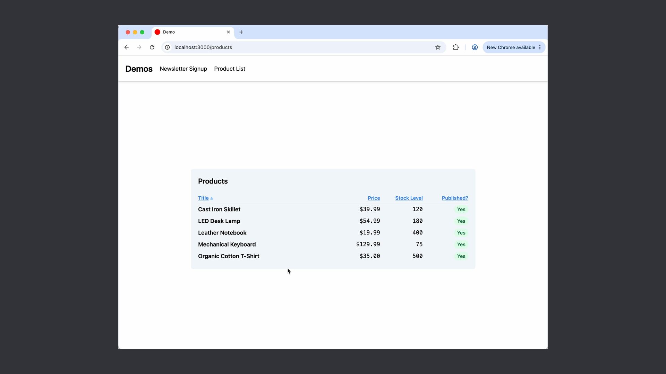This screenshot has width=666, height=374.
Task: Click the Mechanical Keyboard product title
Action: tap(227, 244)
